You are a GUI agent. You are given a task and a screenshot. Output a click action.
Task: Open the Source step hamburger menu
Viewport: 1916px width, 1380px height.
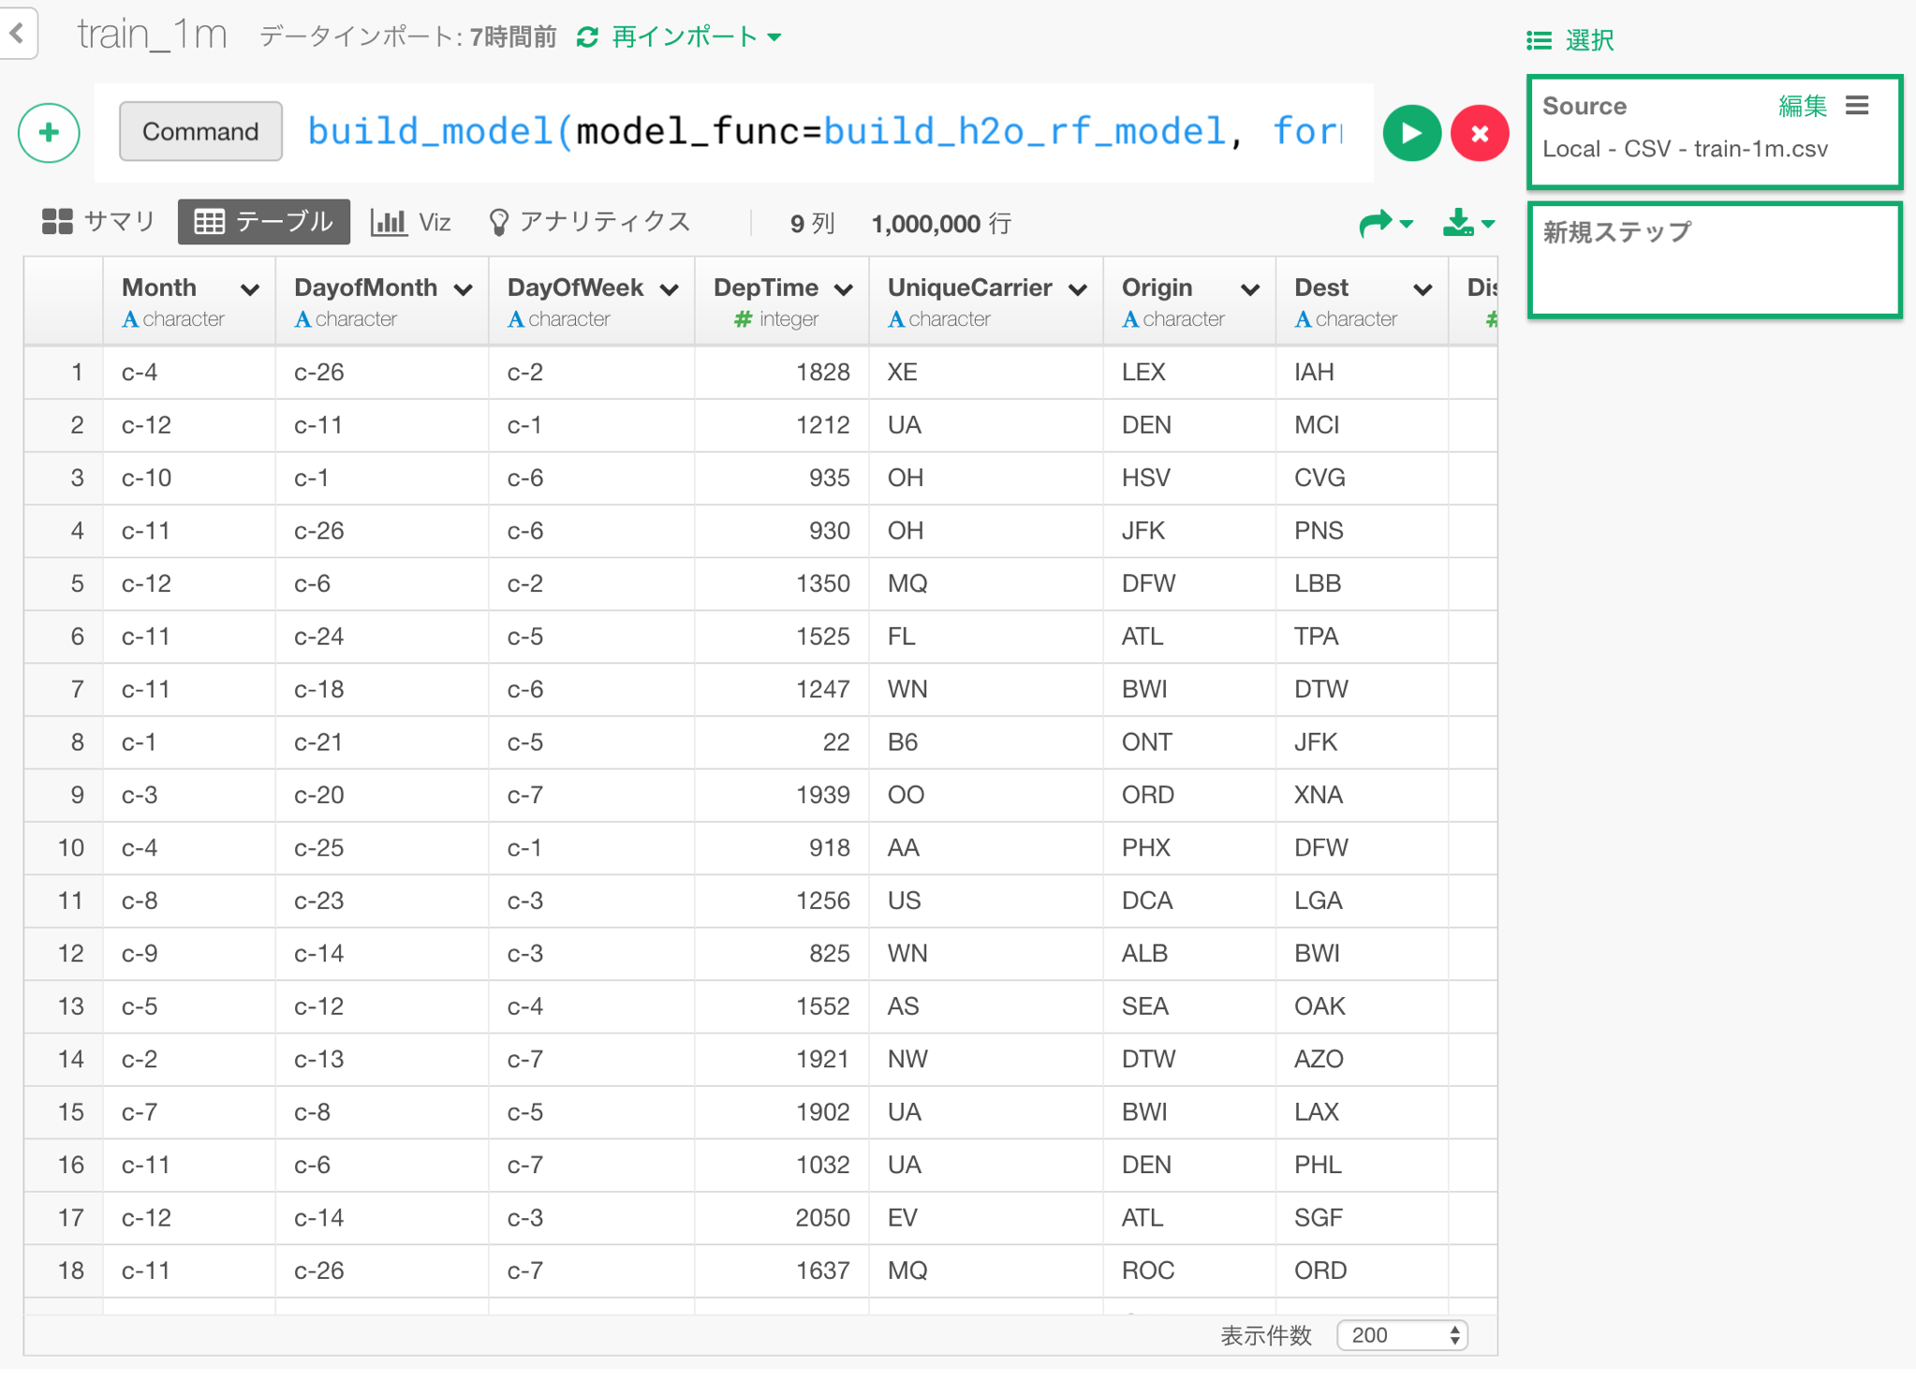pos(1857,106)
